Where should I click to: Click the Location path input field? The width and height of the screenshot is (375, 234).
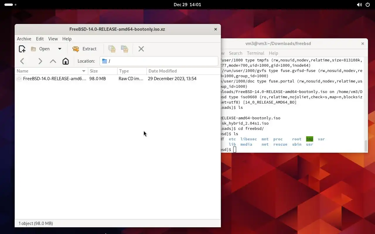pyautogui.click(x=159, y=61)
